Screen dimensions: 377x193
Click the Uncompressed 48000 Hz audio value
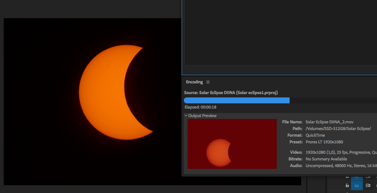341,166
